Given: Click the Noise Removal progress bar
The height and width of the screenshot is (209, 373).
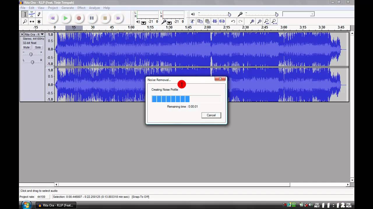Looking at the screenshot, I should pyautogui.click(x=186, y=99).
